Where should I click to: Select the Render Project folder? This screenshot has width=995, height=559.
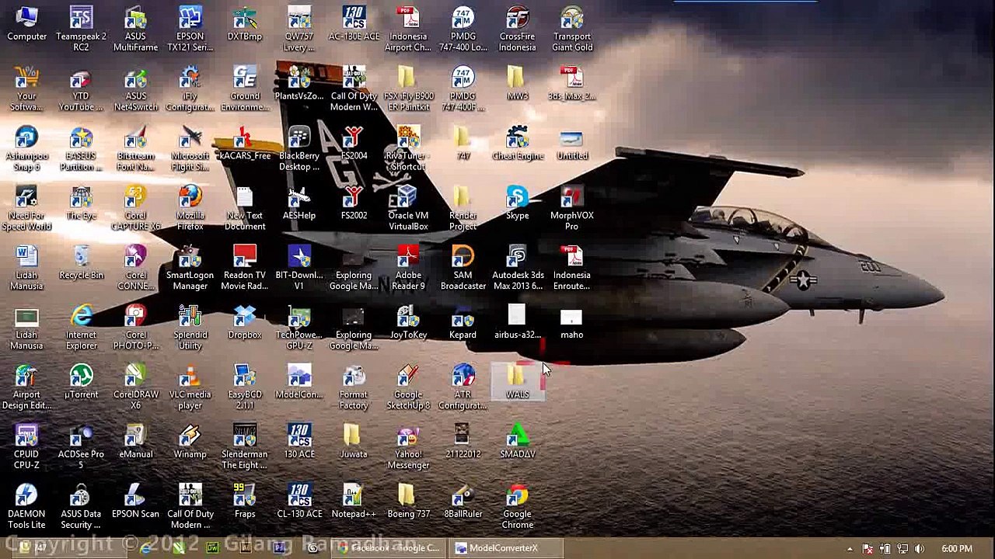click(x=463, y=209)
